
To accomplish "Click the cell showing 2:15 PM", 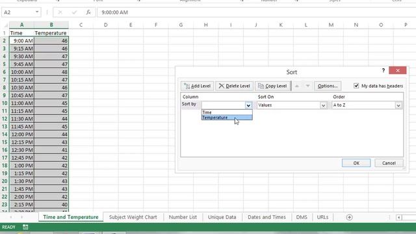I will (21, 205).
